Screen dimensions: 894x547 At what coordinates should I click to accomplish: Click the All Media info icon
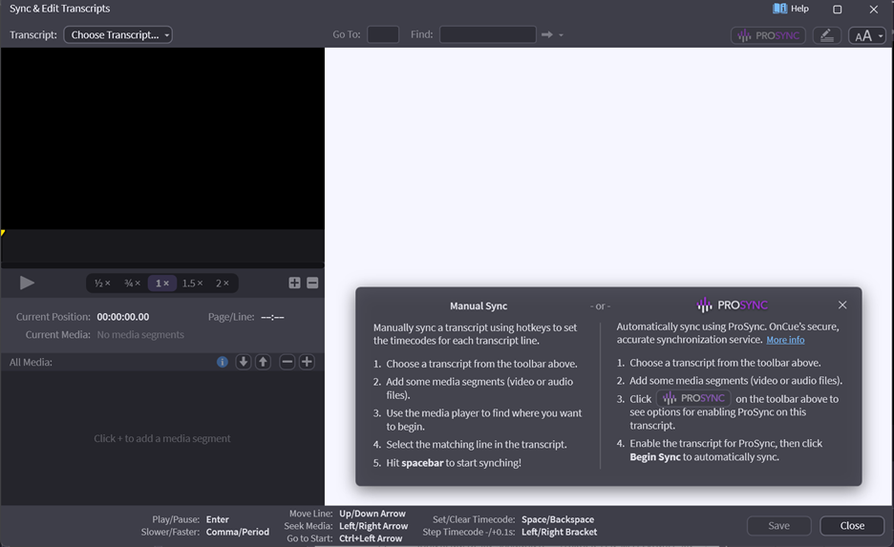(x=223, y=362)
